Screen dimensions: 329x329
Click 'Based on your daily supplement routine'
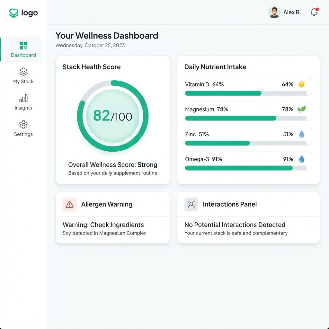[x=113, y=173]
